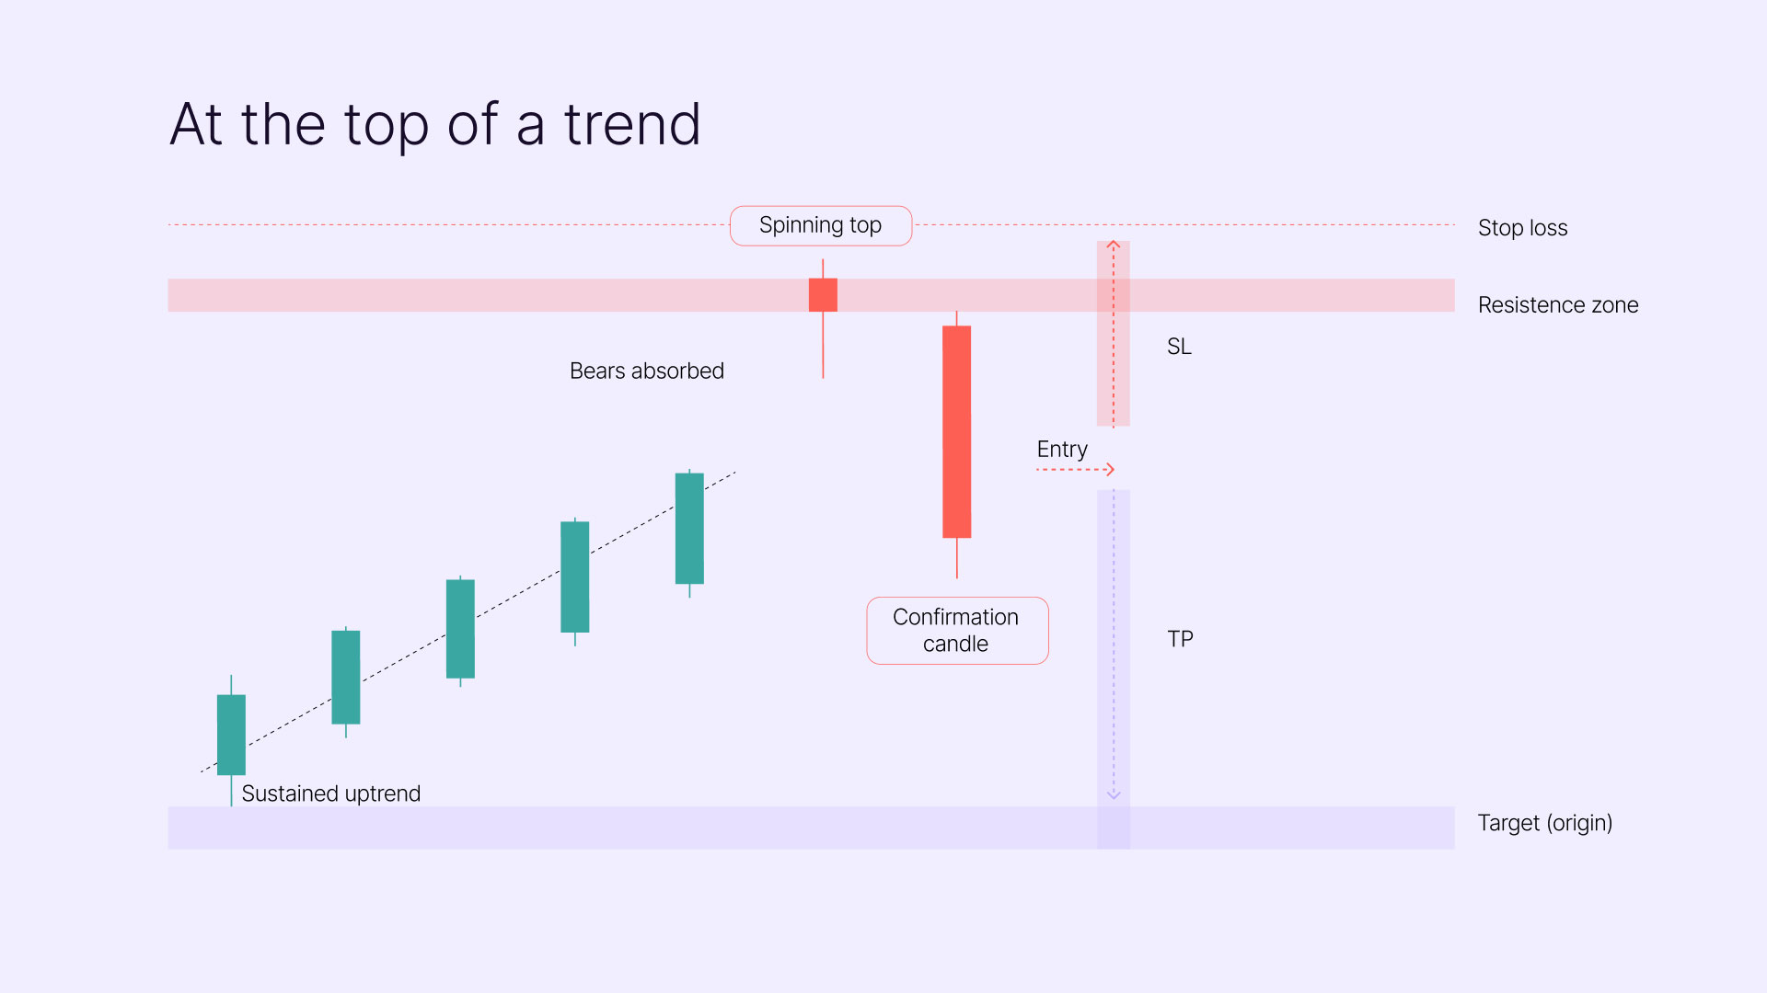Click the TP label text
Viewport: 1767px width, 993px height.
[x=1180, y=639]
